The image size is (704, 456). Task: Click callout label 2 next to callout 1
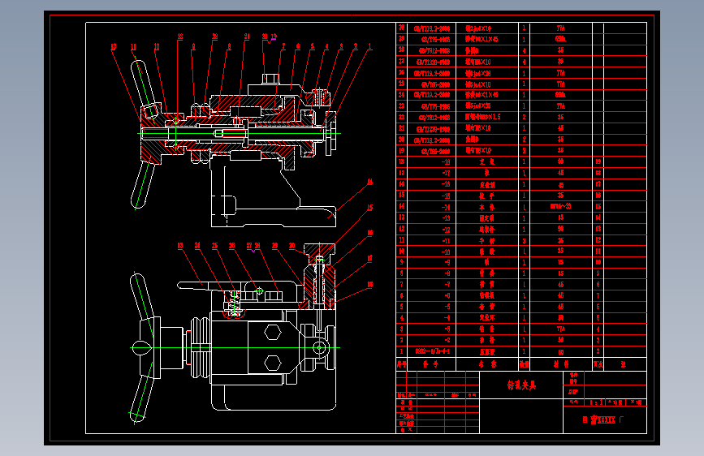tap(356, 46)
